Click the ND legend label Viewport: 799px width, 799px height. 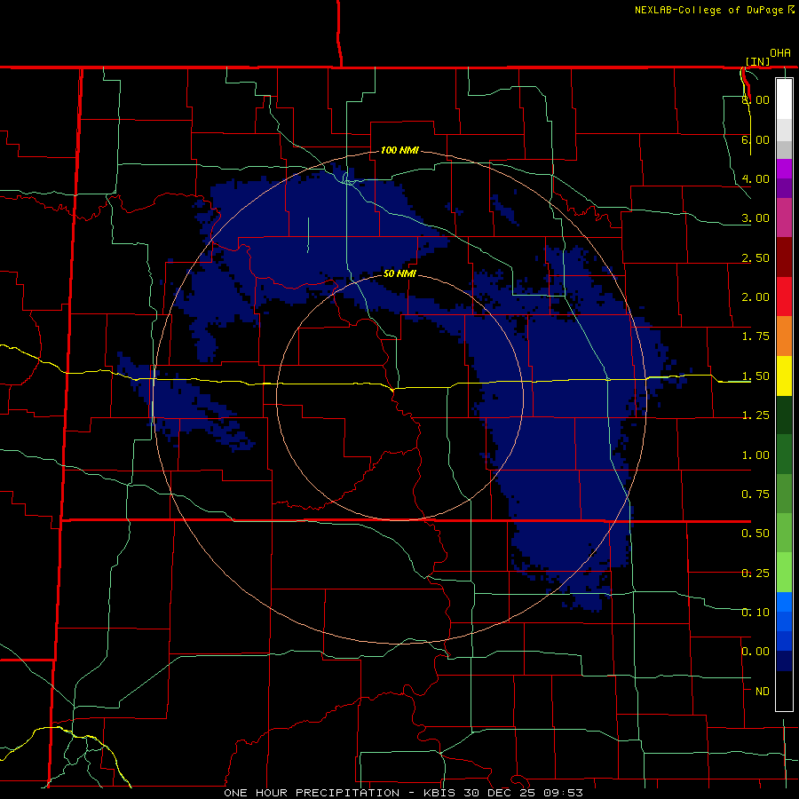763,692
